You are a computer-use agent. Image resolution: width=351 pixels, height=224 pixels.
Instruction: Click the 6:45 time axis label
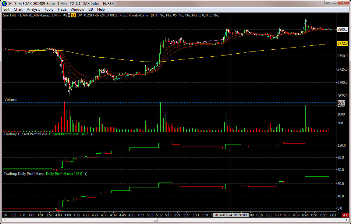click(305, 215)
